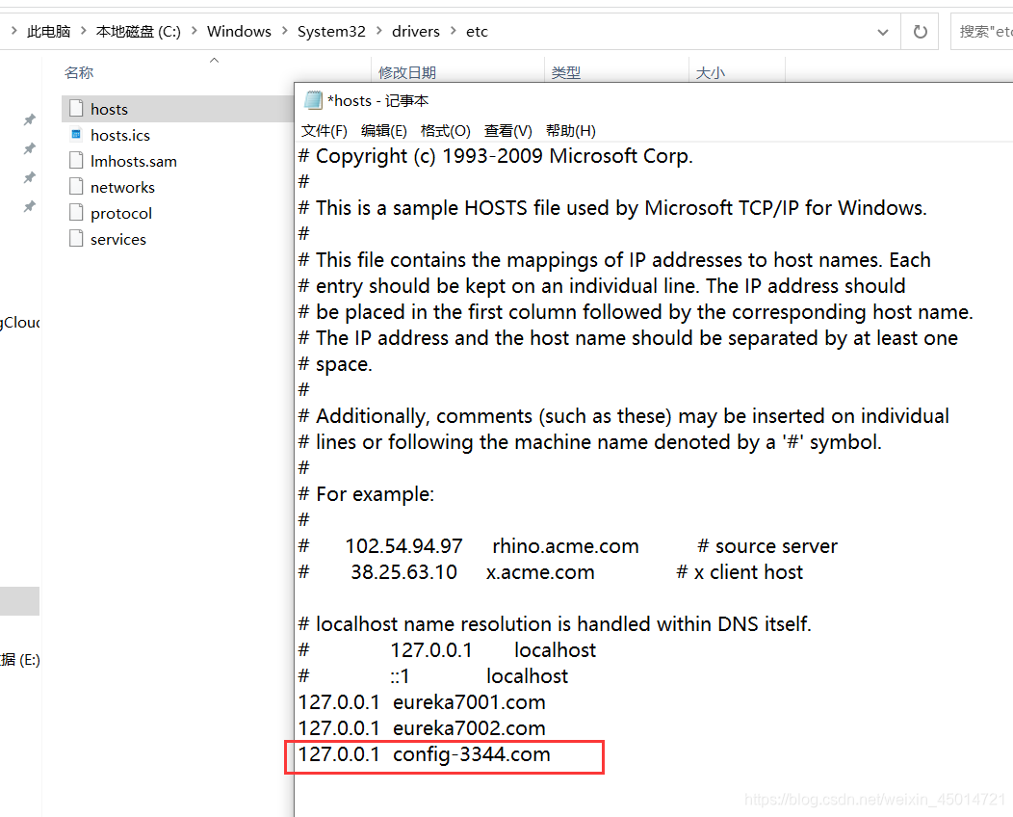Click the second quick access pin icon
1013x817 pixels.
pyautogui.click(x=30, y=148)
